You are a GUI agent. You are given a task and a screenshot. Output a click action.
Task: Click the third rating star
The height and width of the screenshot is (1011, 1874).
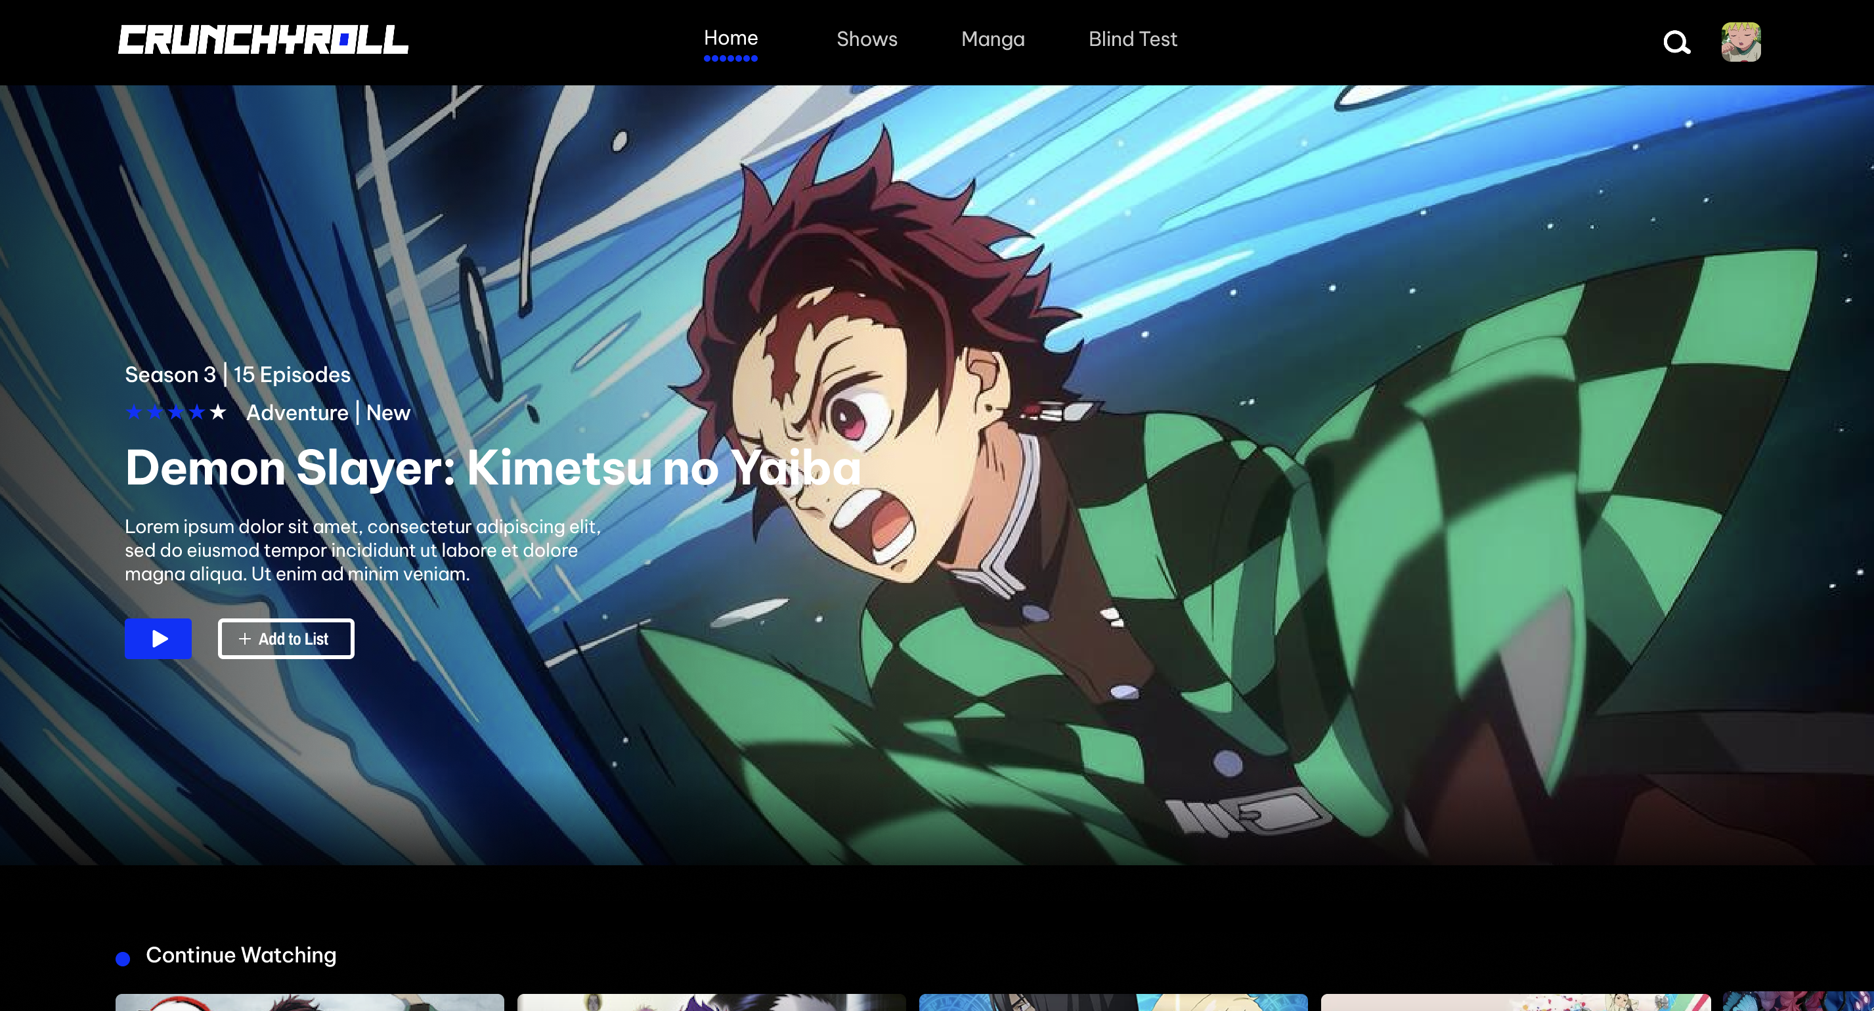tap(176, 412)
